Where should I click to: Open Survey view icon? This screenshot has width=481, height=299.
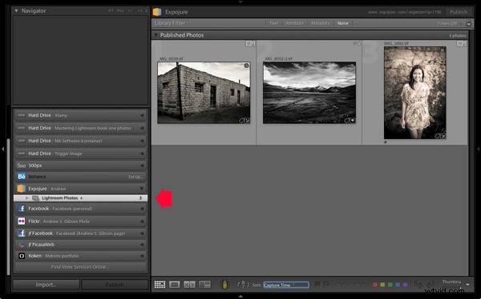(204, 285)
